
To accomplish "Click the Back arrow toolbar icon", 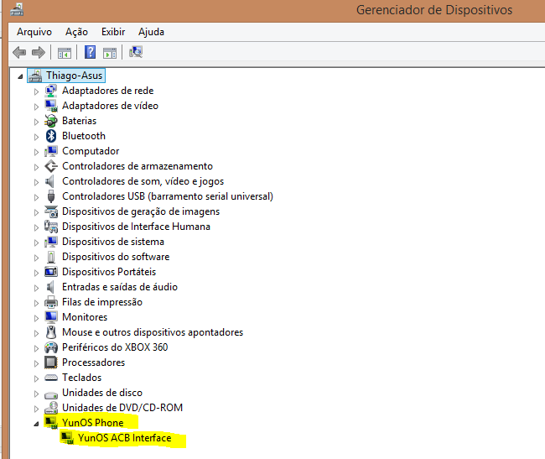I will pos(18,52).
